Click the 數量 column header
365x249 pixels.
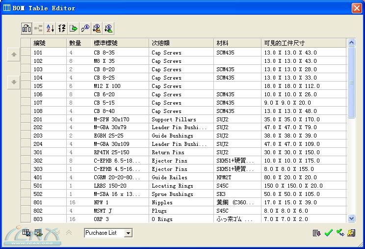(78, 43)
